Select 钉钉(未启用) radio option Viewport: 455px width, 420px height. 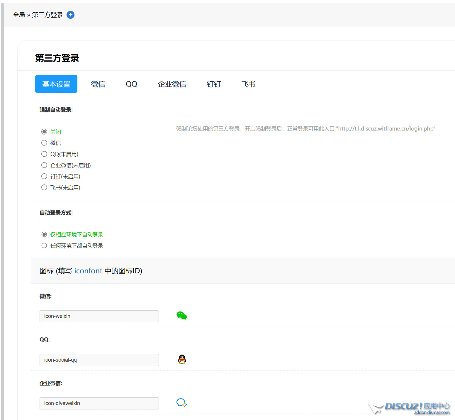(44, 176)
